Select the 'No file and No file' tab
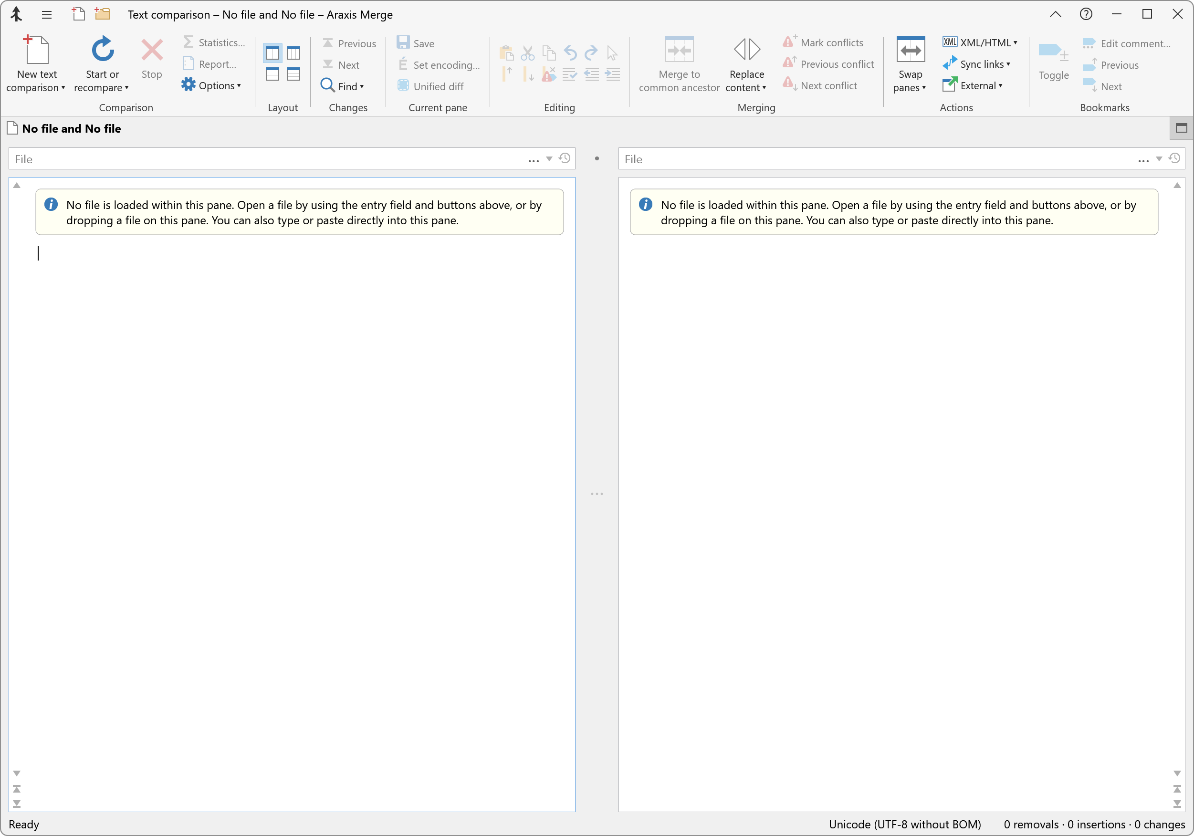 pyautogui.click(x=71, y=128)
